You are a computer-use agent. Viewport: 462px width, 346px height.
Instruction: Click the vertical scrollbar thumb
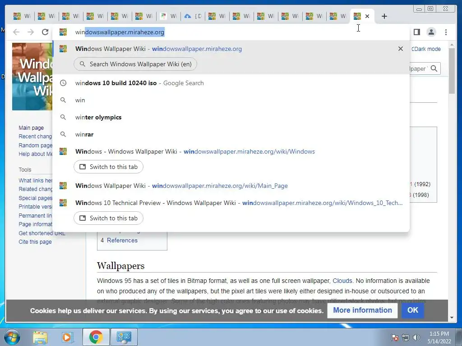point(452,71)
